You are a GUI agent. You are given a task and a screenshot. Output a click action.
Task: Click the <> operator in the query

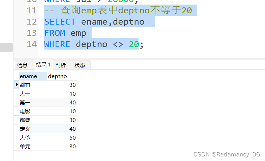click(118, 45)
